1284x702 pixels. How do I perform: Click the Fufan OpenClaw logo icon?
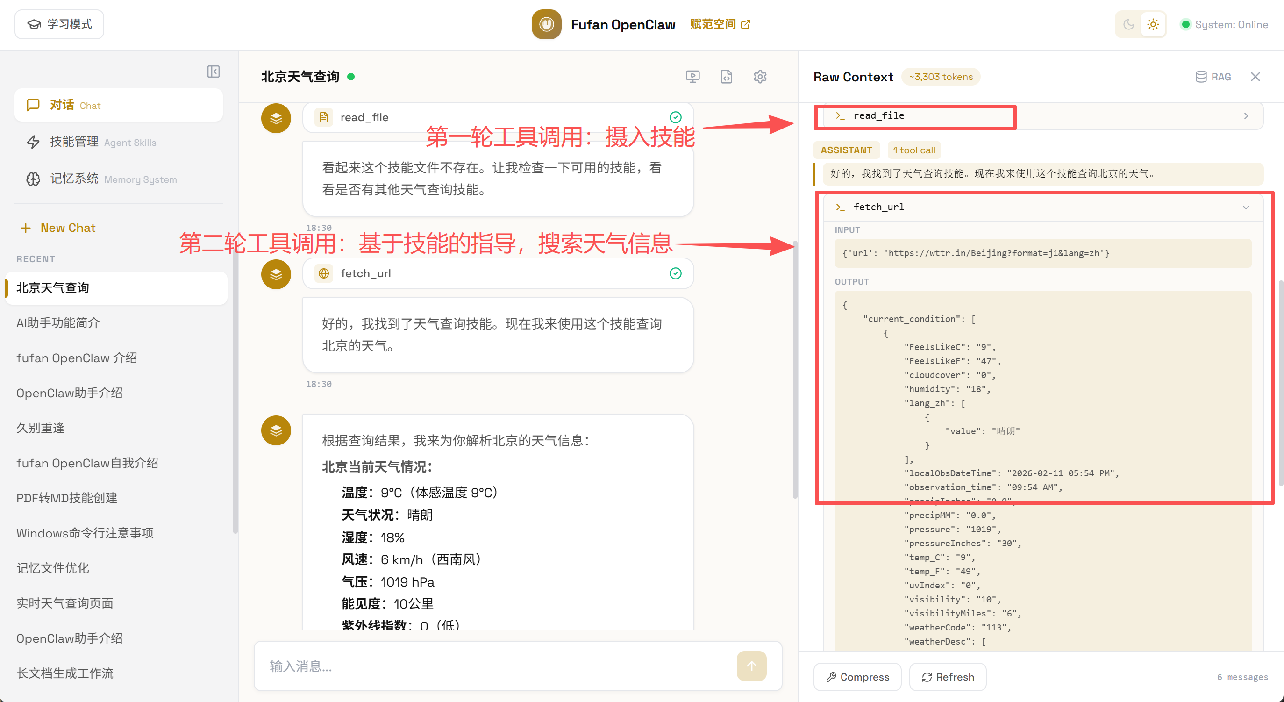[x=546, y=24]
